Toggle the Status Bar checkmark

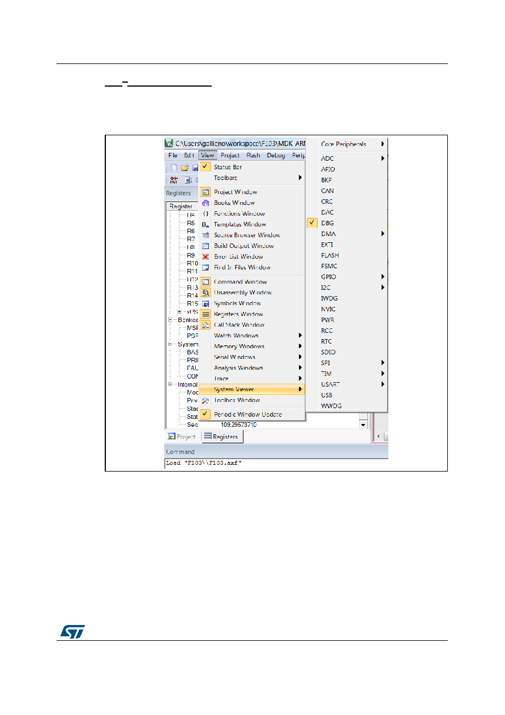[206, 167]
